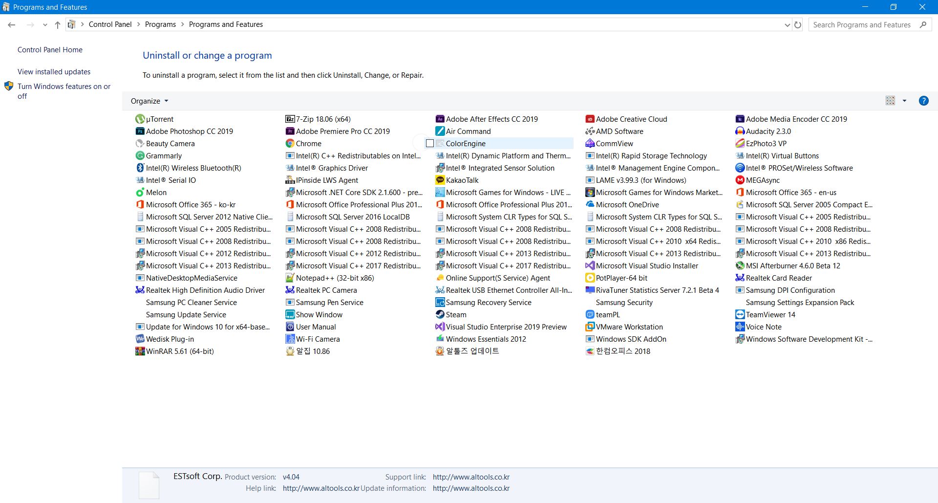The image size is (938, 503).
Task: Click the Steam icon
Action: coord(440,314)
